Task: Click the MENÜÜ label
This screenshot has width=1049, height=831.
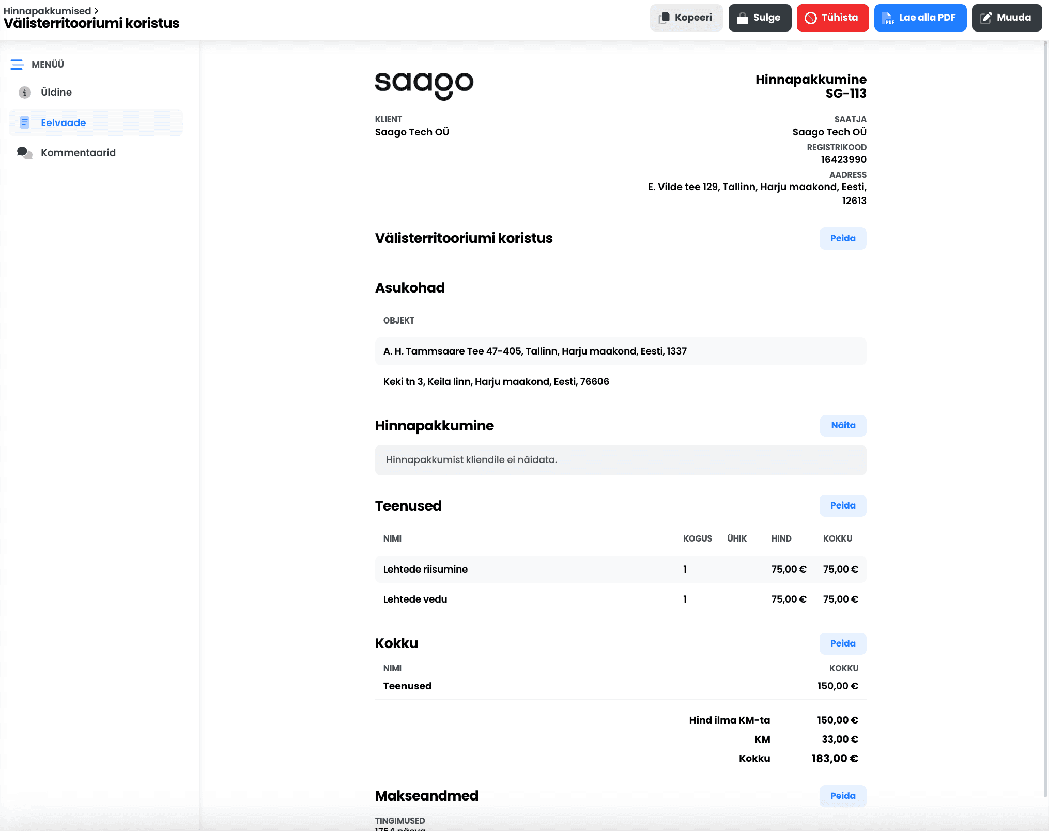Action: coord(48,65)
